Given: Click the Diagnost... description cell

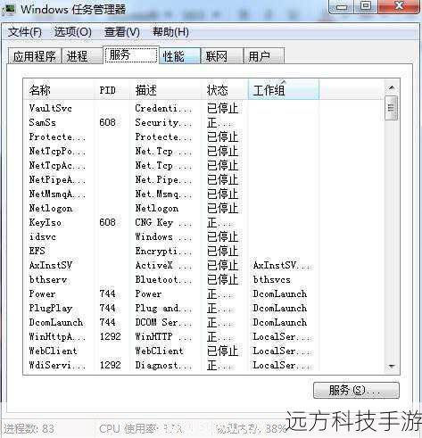Looking at the screenshot, I should [x=163, y=365].
